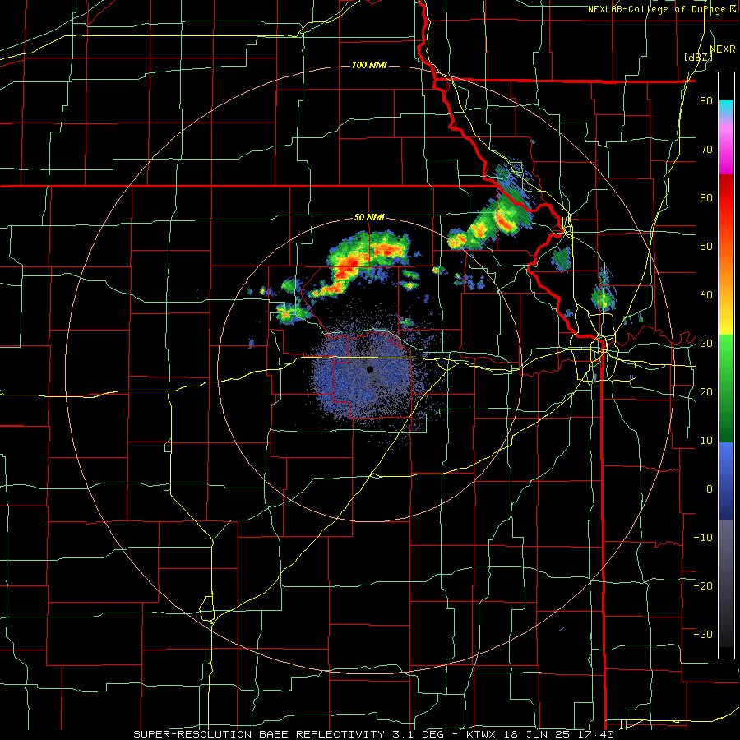Click the '-10' value on dBZ scale
This screenshot has width=740, height=740.
pos(703,537)
